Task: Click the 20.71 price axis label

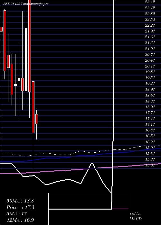Action: click(x=150, y=55)
